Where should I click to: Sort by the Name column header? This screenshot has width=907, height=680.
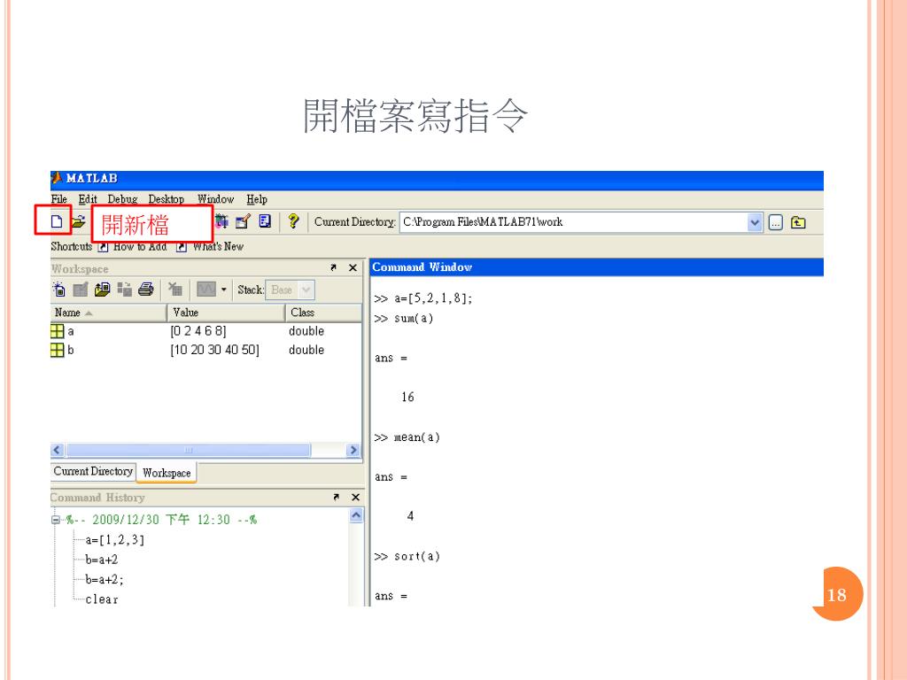pos(108,313)
